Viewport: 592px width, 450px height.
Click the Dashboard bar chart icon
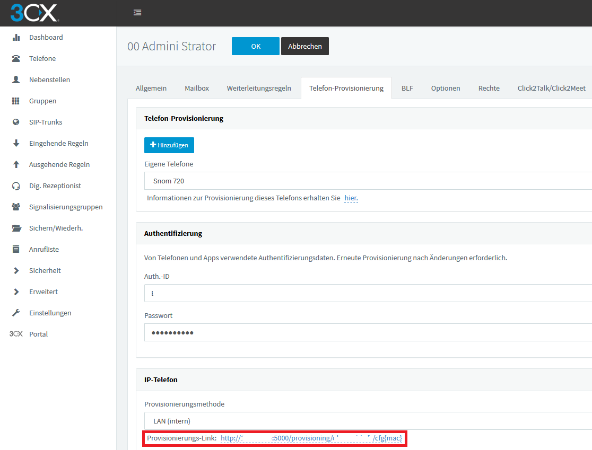[16, 38]
